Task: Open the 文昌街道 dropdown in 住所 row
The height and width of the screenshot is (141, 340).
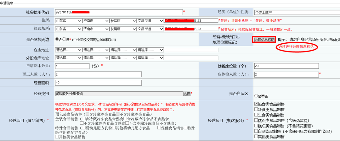Action: 150,21
